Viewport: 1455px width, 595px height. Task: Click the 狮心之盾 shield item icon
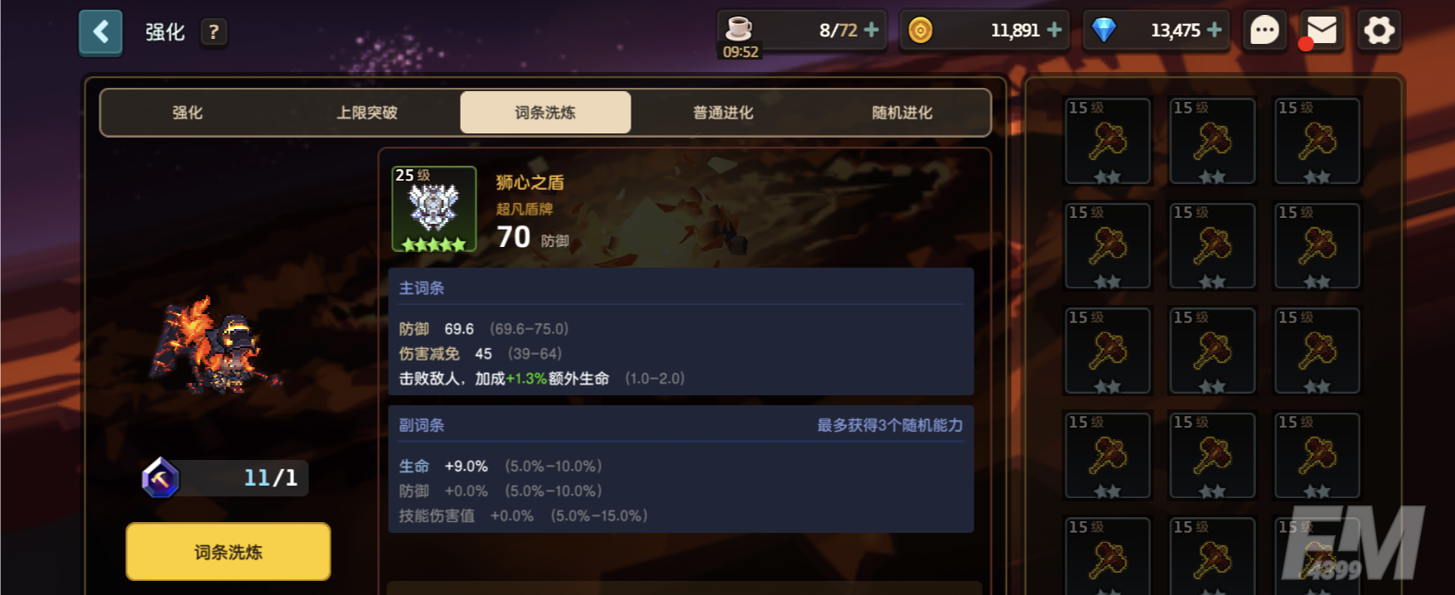pos(434,209)
